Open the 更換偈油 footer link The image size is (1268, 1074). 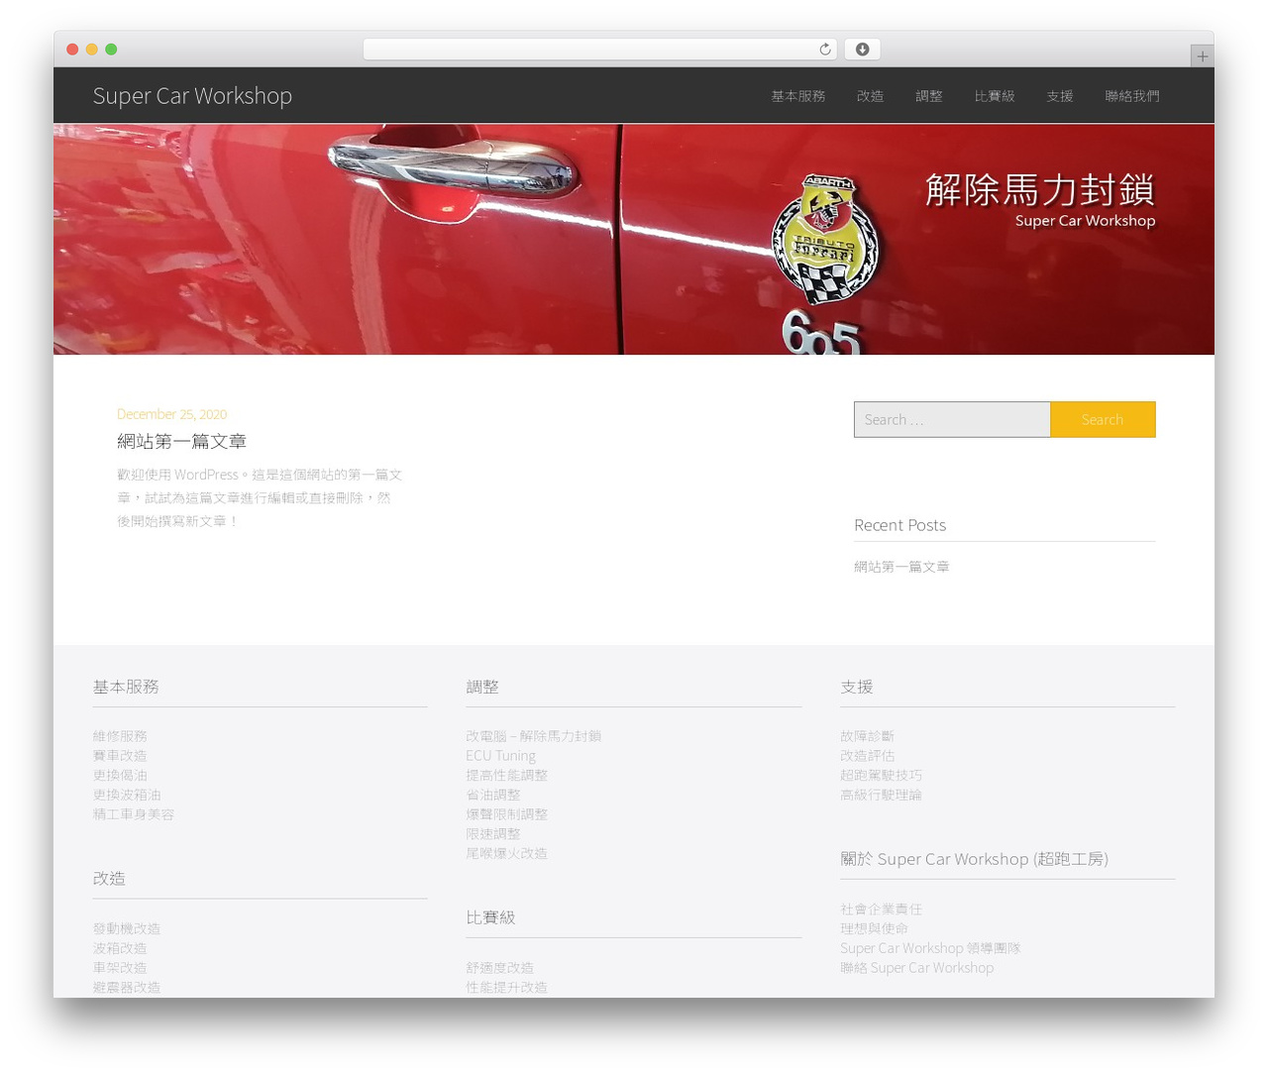pos(120,775)
